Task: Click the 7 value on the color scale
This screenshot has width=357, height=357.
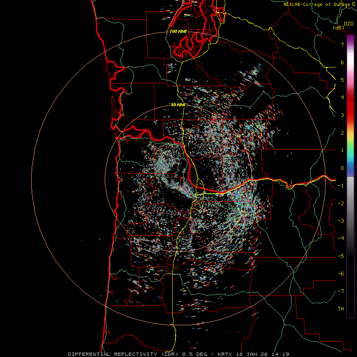Action: coord(342,44)
